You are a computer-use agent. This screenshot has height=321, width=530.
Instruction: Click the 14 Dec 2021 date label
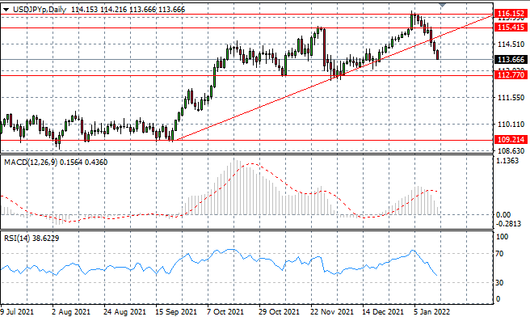[x=383, y=311]
